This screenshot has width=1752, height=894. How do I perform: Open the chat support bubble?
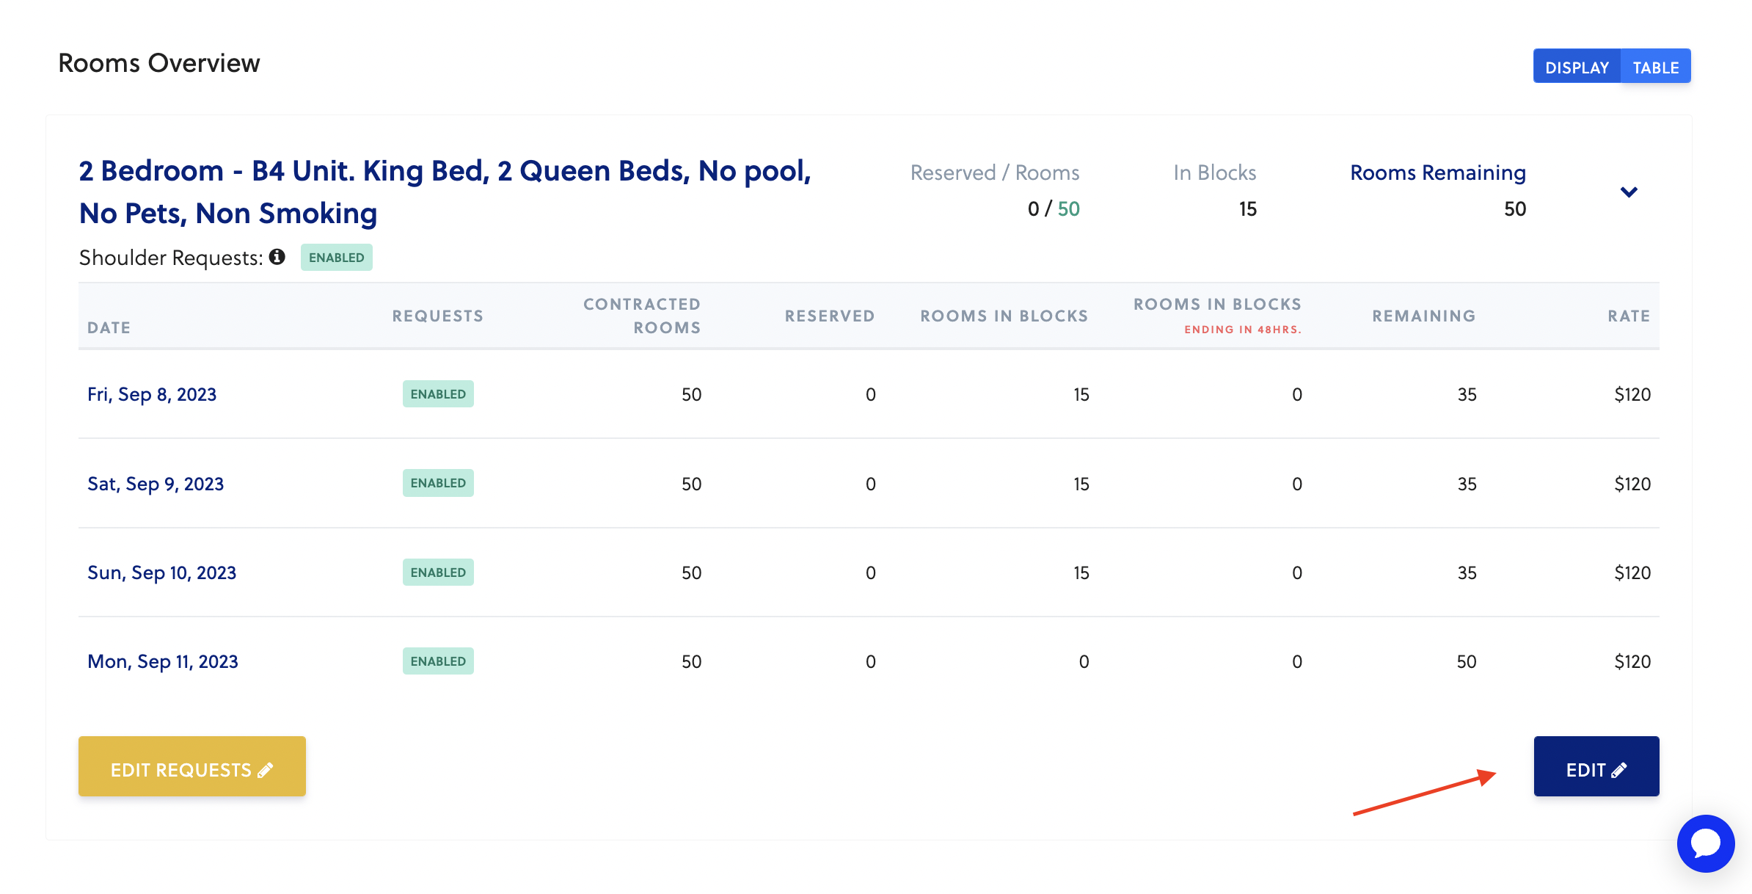(x=1705, y=843)
